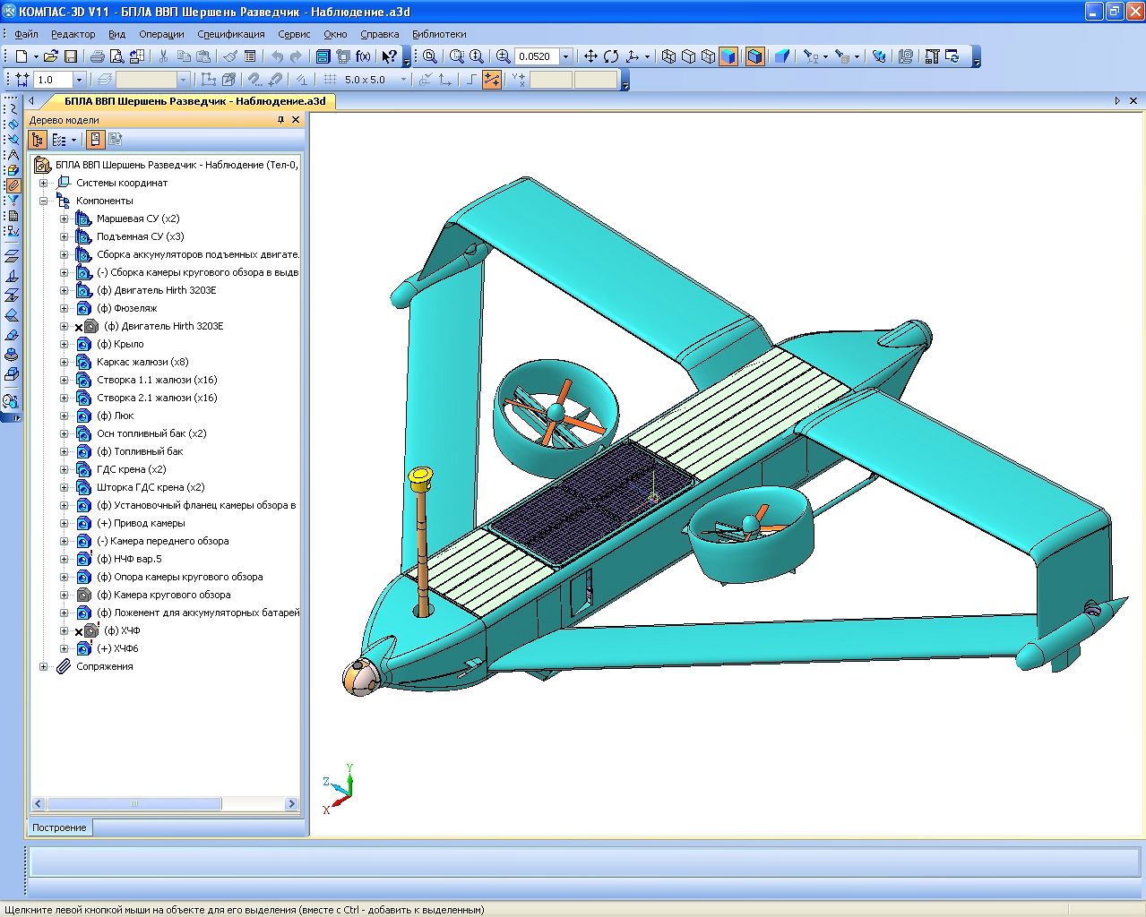Click the Save diskette icon
The image size is (1146, 917).
(70, 56)
